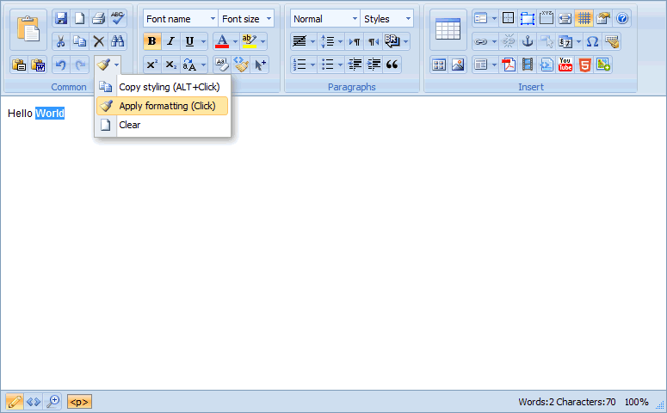This screenshot has width=667, height=413.
Task: Click the blockquote quotation icon
Action: click(392, 65)
